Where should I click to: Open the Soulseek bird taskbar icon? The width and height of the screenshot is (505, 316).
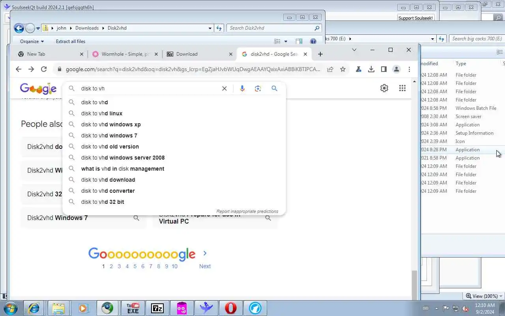[206, 308]
